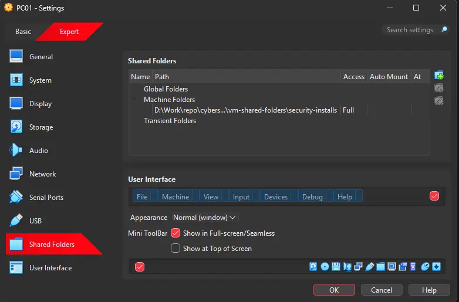Toggle the Input menu in menu bar editor
The image size is (459, 302).
point(241,196)
